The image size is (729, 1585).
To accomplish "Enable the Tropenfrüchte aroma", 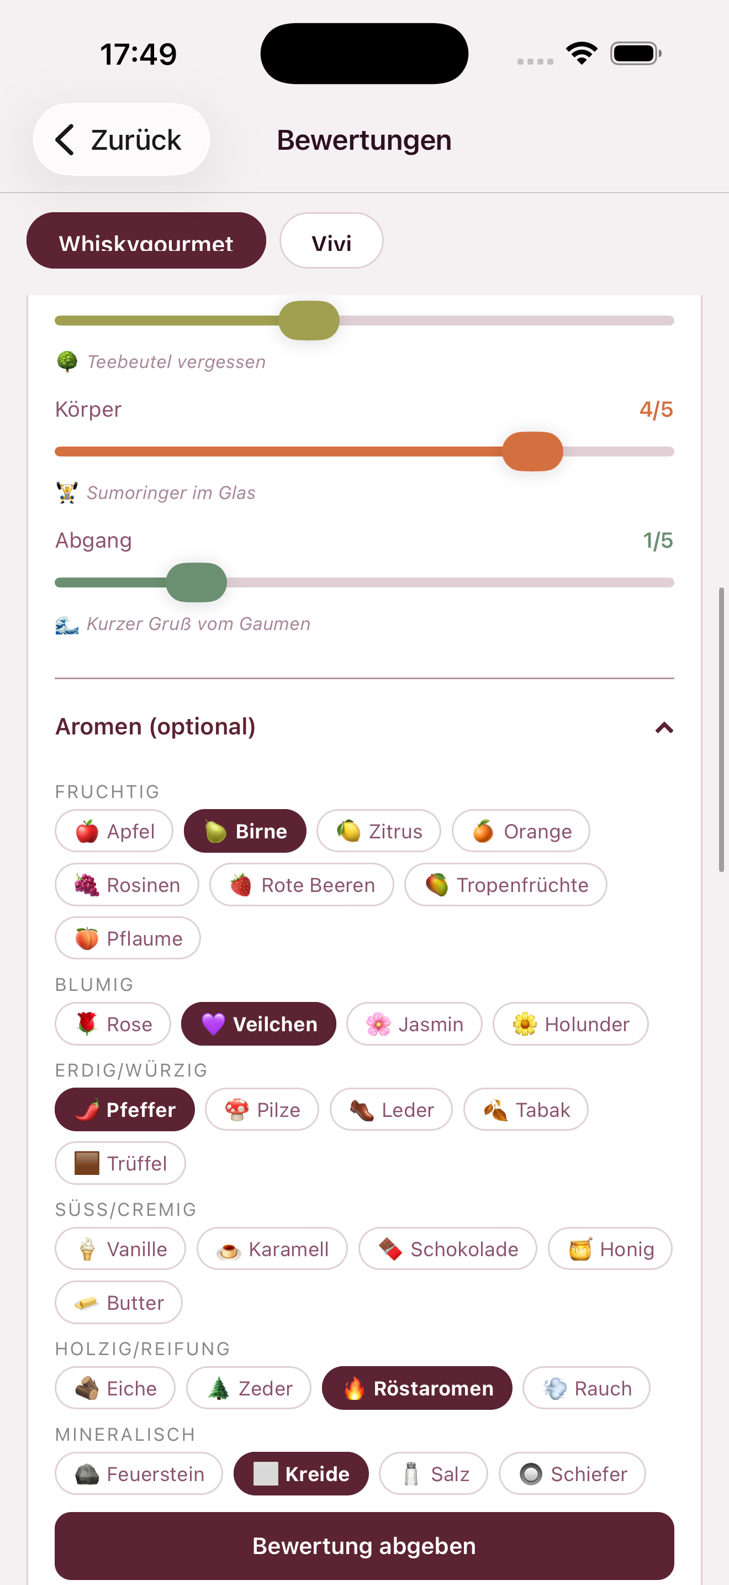I will click(505, 885).
